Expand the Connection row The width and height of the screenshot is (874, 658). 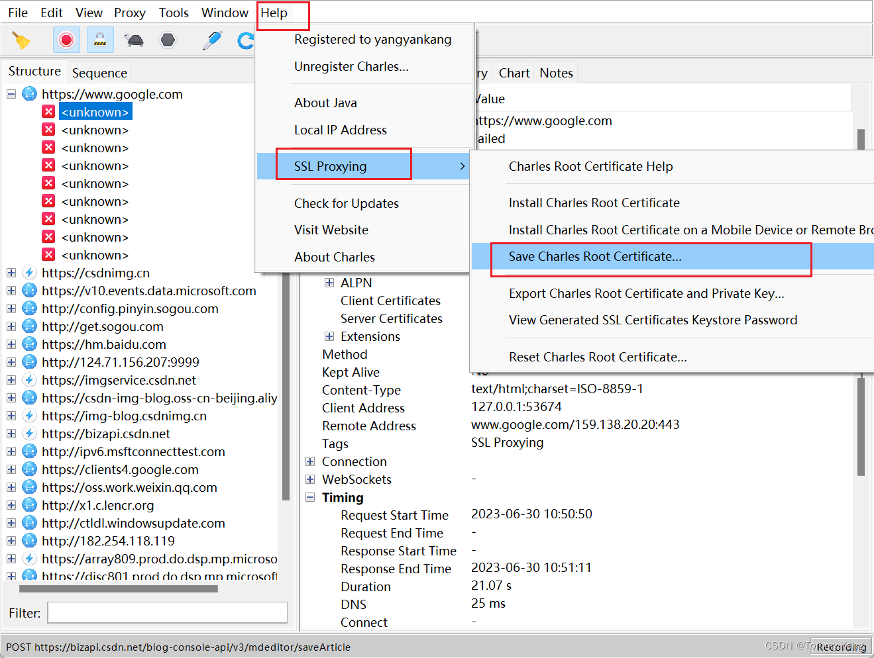click(310, 461)
